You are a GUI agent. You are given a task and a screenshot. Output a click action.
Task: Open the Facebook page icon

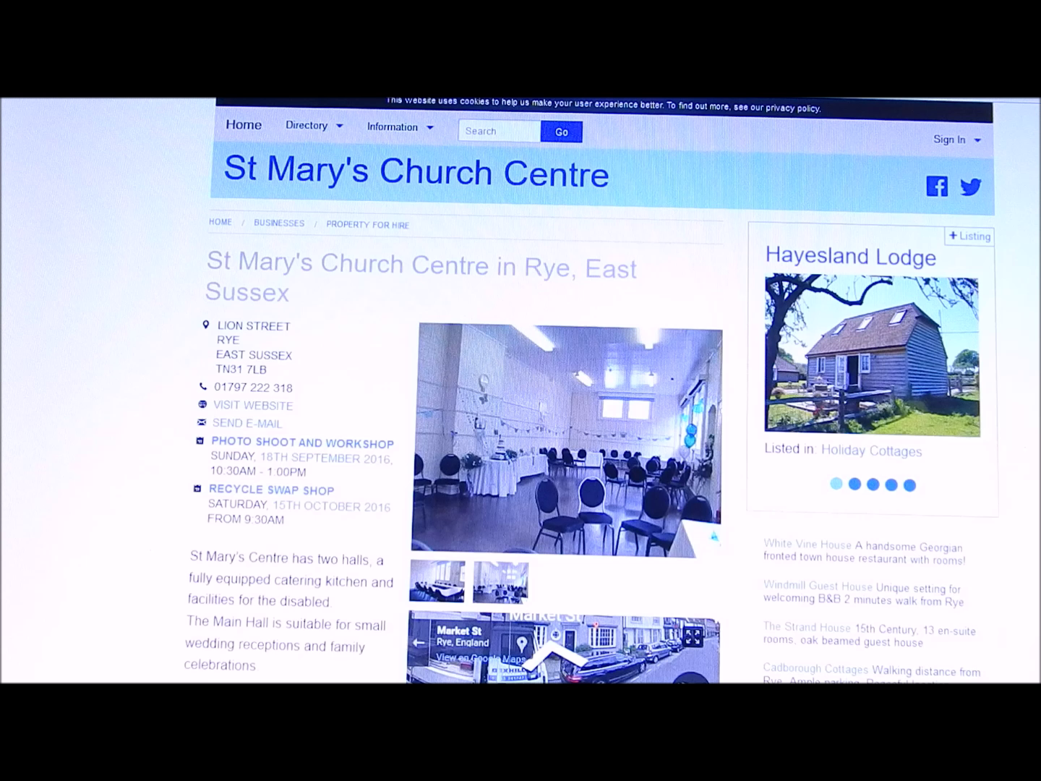pos(937,186)
